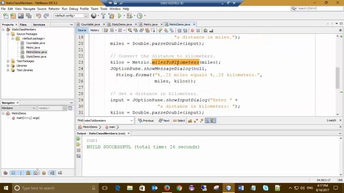Click the Start Macro Recording red icon
344x193 pixels.
[192, 31]
